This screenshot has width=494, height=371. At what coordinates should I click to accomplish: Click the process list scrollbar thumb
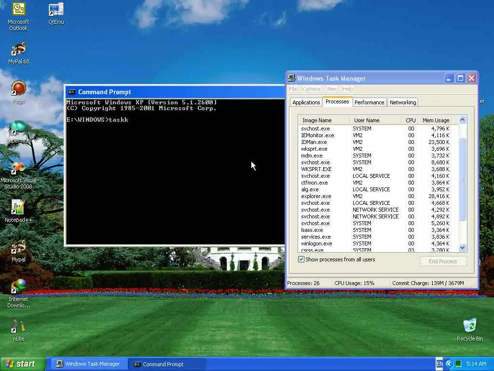462,179
